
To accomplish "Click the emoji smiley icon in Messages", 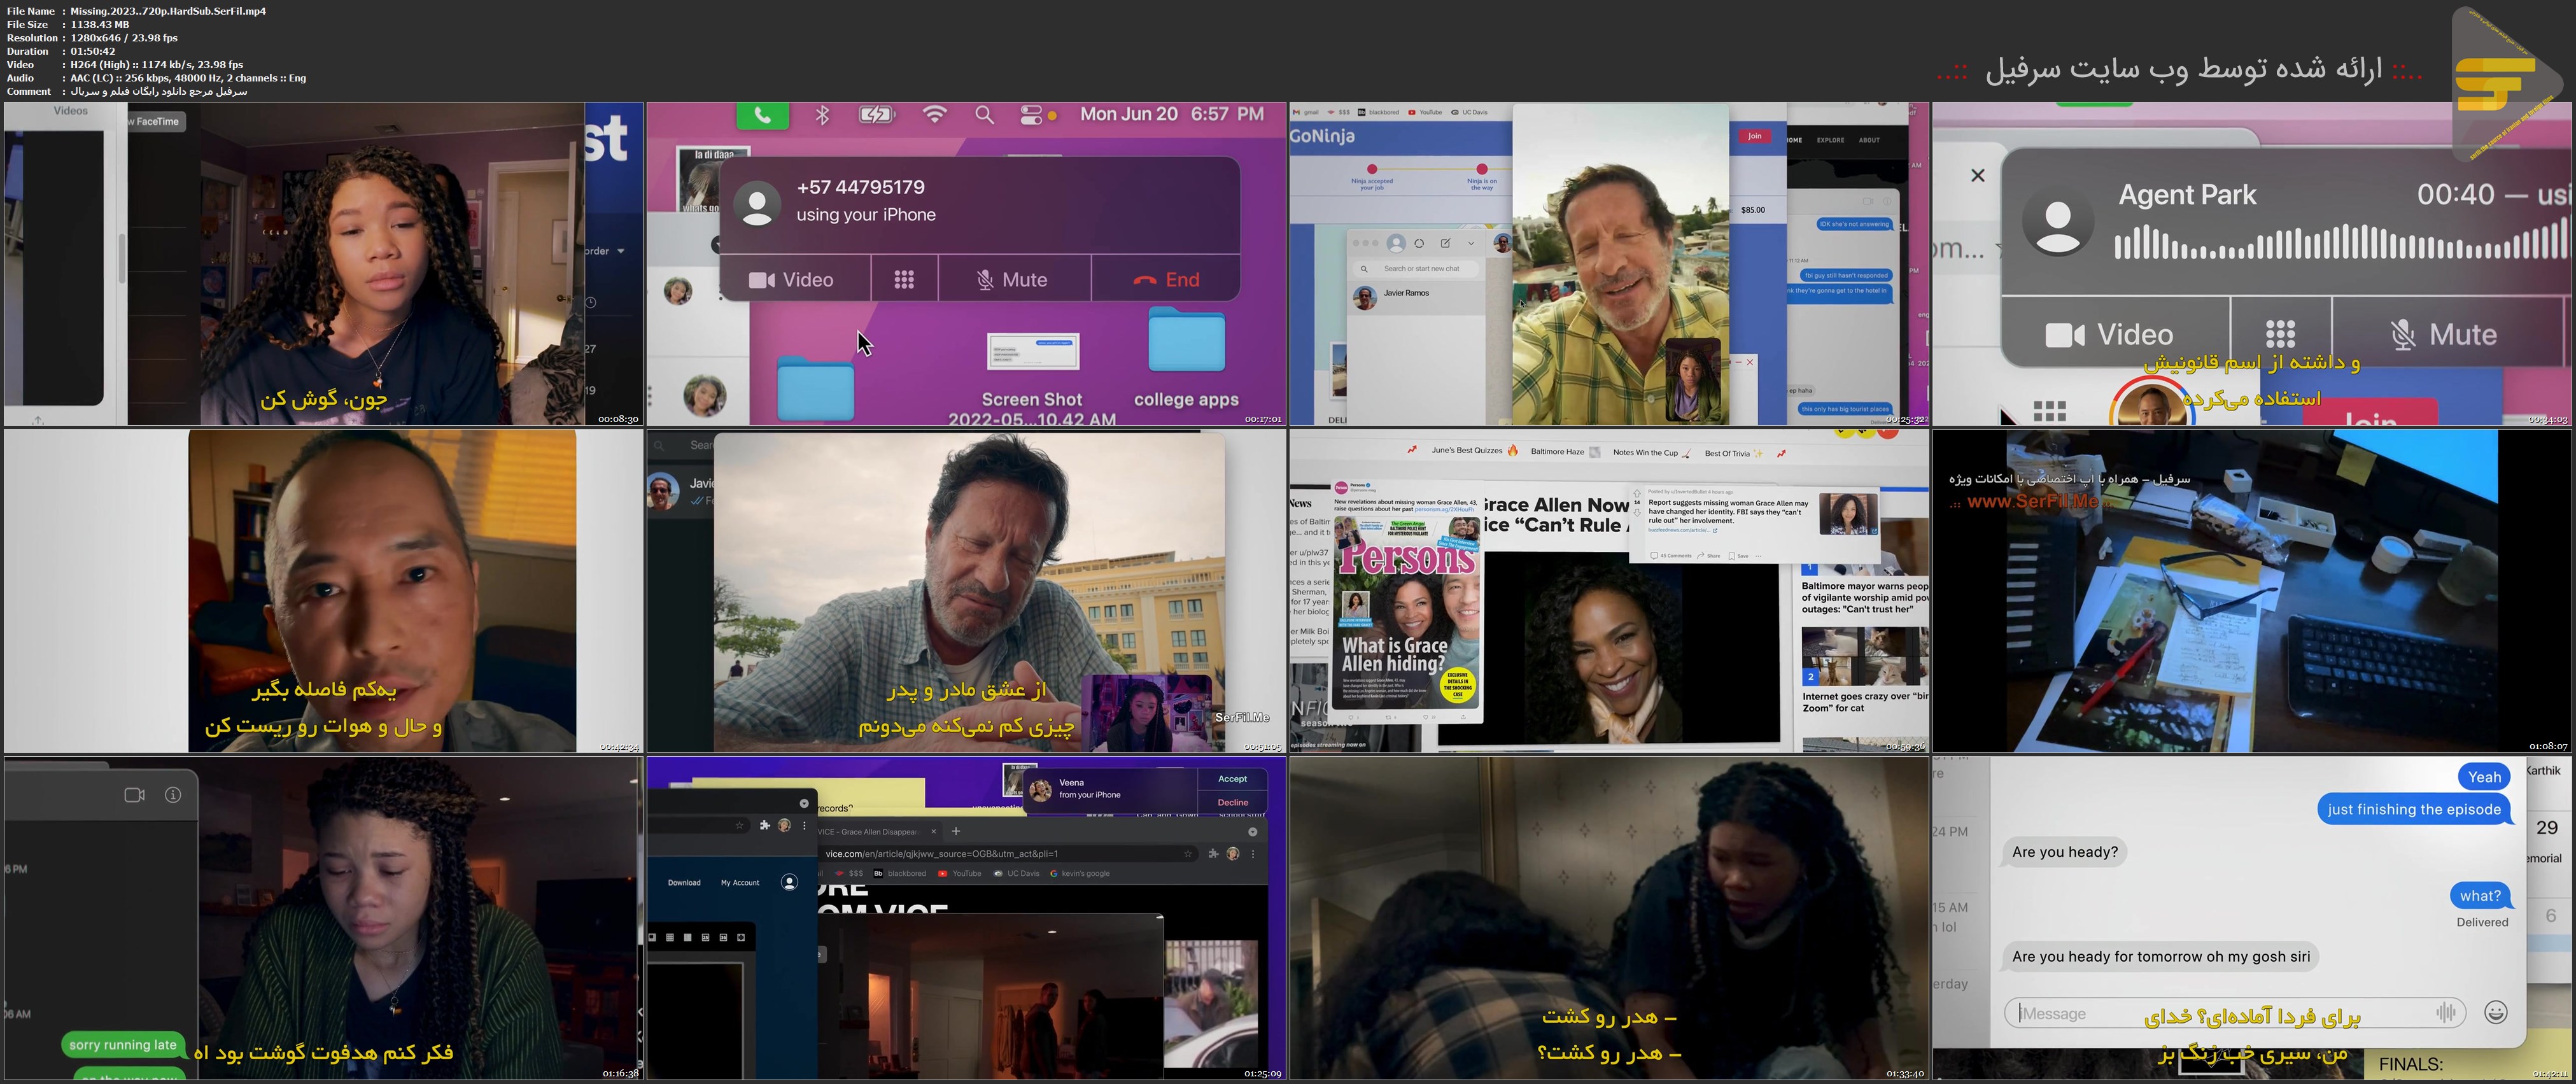I will point(2495,1012).
